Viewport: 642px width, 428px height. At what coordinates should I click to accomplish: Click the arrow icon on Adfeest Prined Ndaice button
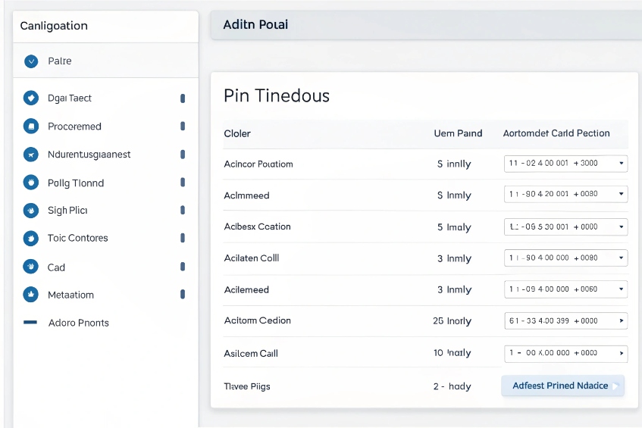click(x=615, y=386)
